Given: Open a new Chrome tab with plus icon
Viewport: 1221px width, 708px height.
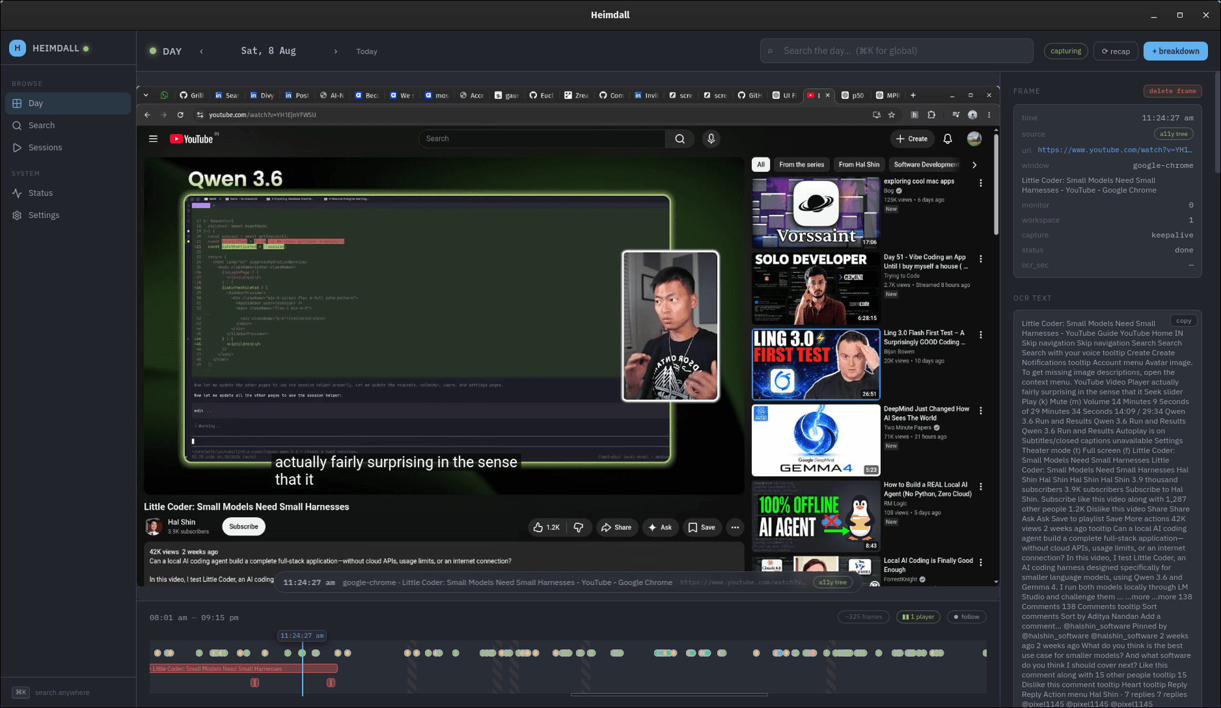Looking at the screenshot, I should [x=913, y=96].
